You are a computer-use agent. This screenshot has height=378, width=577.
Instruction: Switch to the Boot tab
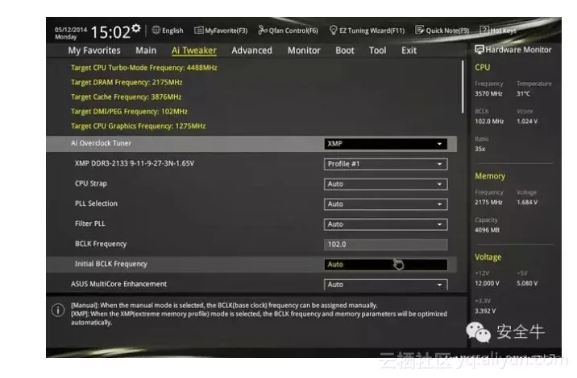pos(344,51)
